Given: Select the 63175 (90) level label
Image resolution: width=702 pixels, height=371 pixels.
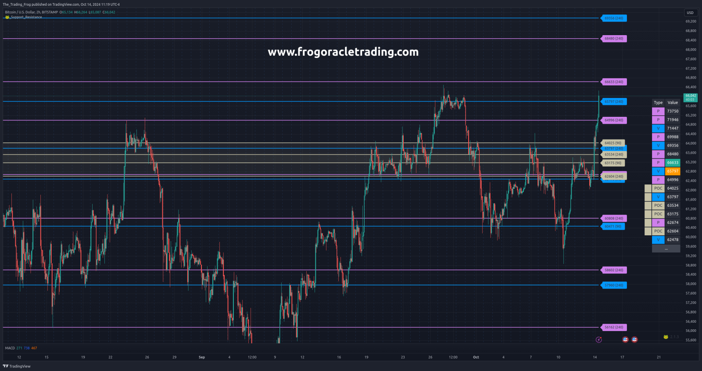Looking at the screenshot, I should [x=613, y=163].
